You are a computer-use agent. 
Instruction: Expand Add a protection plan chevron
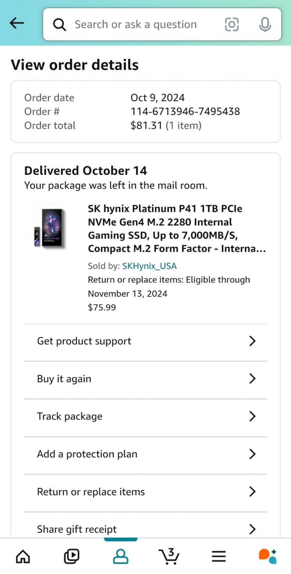(x=252, y=454)
